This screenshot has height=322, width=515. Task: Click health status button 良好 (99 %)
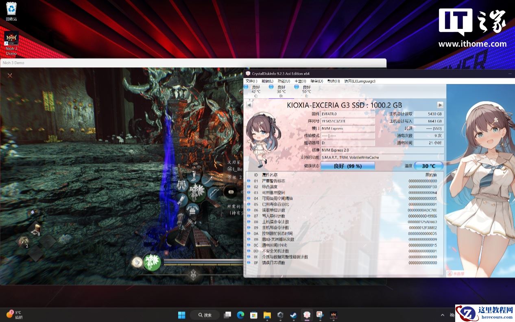(x=348, y=166)
